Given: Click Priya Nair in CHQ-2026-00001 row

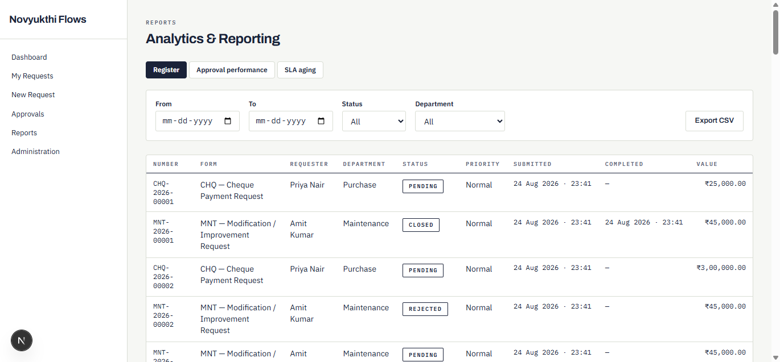Looking at the screenshot, I should [307, 185].
